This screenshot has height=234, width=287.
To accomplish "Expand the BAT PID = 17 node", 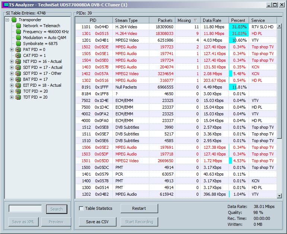I will (x=12, y=79).
